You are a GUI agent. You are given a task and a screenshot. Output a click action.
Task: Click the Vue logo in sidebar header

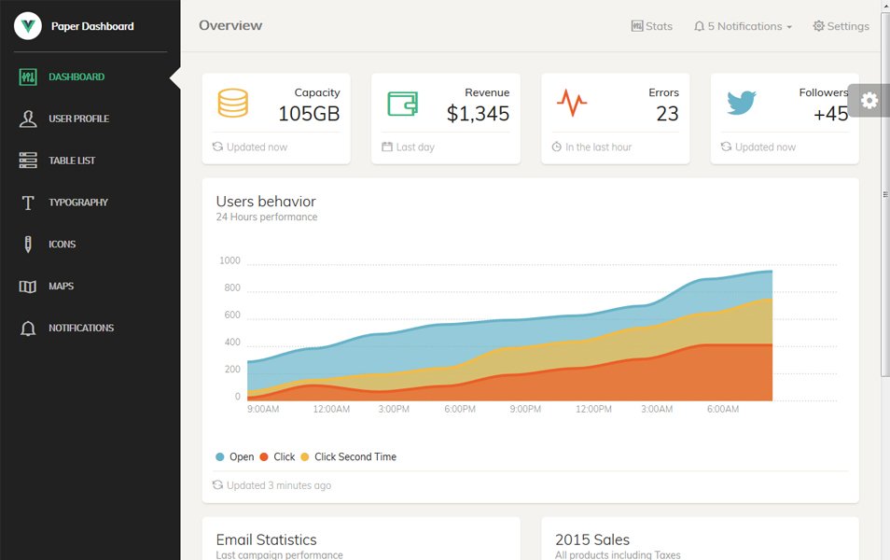coord(28,26)
